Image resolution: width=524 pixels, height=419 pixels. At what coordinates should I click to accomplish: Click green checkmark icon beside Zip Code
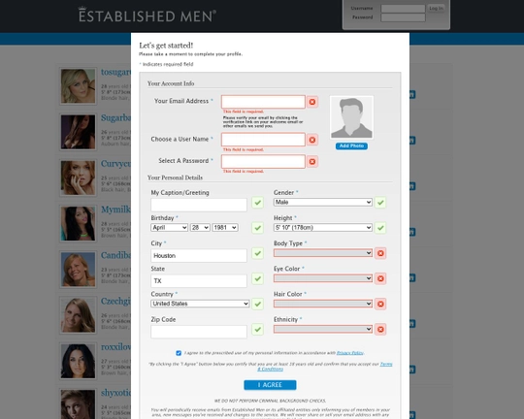(x=257, y=330)
